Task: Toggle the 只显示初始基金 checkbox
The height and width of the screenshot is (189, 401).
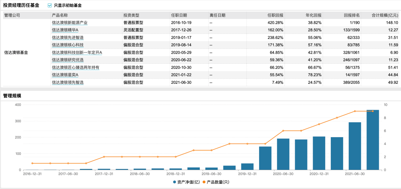Action: point(50,5)
